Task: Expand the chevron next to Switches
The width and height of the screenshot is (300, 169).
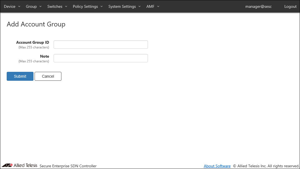Action: 66,7
